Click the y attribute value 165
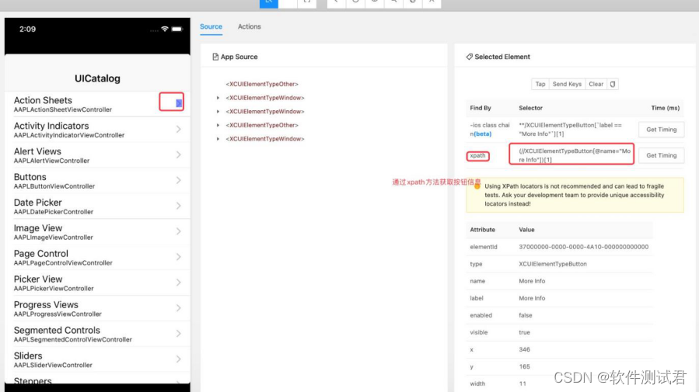The image size is (699, 392). (x=524, y=366)
